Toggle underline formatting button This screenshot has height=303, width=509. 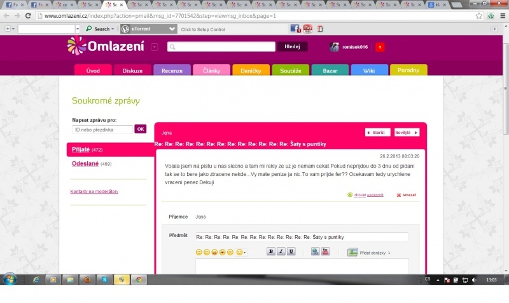point(291,252)
